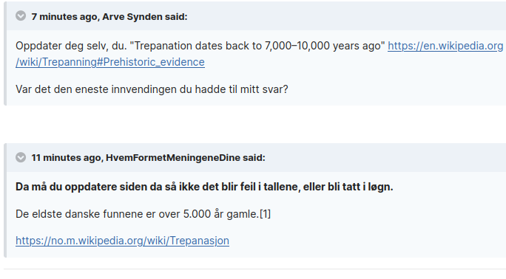The image size is (506, 279).
Task: Click the "11 minutes ago, HvemFormetMeningeneDine said:" header
Action: pos(148,158)
